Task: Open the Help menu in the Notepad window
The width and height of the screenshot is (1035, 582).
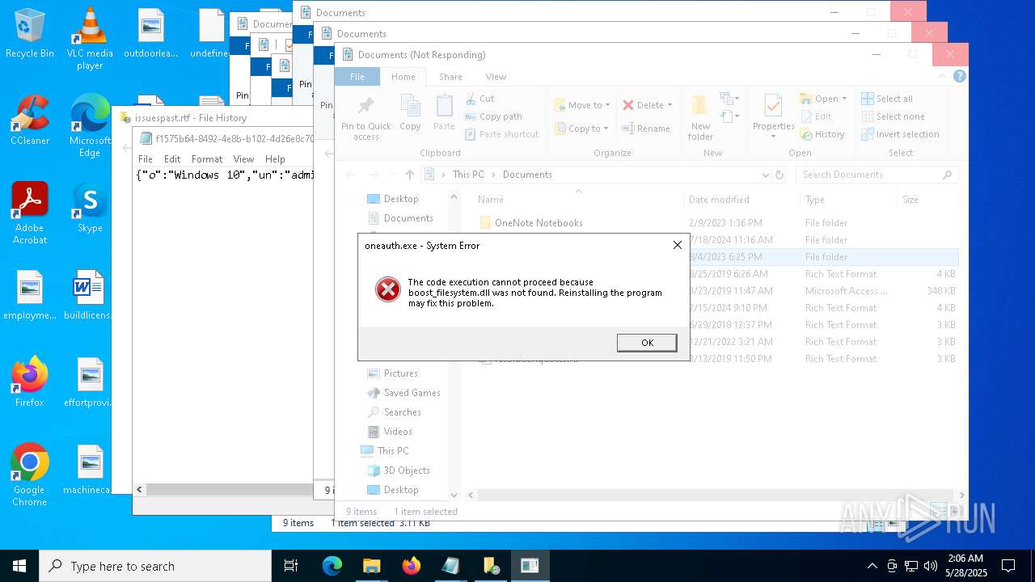Action: tap(275, 159)
